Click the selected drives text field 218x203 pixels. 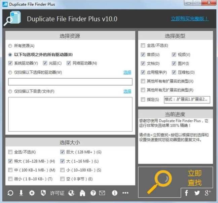point(70,82)
